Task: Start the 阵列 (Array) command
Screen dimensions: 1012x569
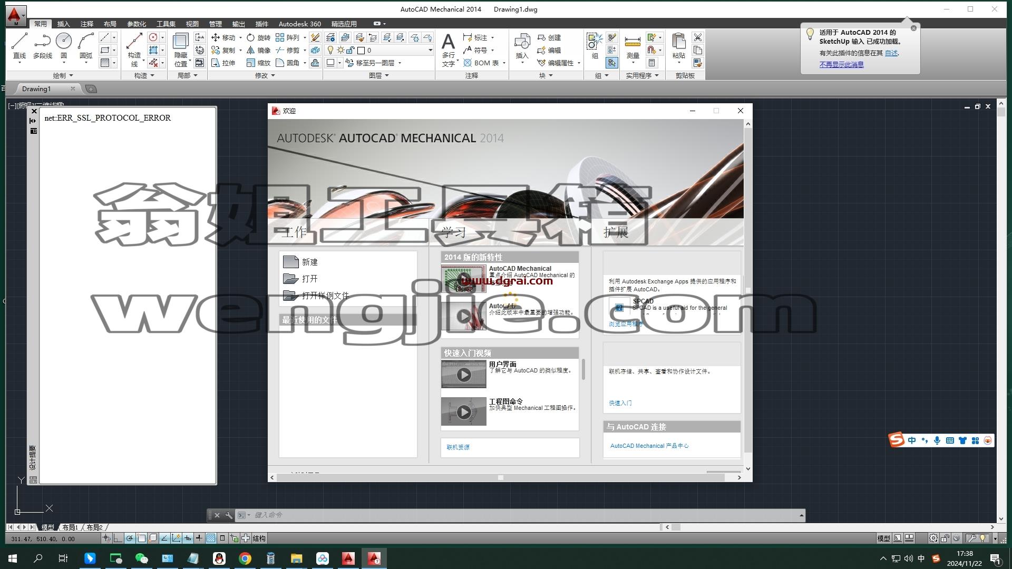Action: coord(287,37)
